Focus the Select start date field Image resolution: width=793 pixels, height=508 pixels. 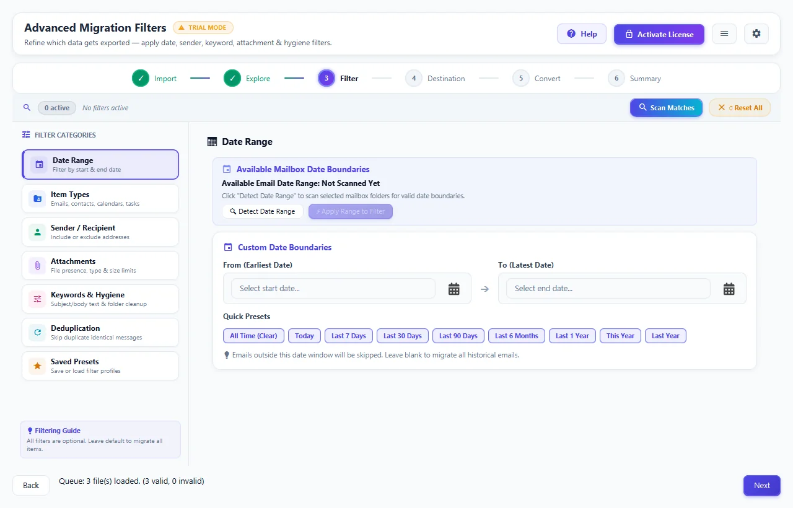click(333, 289)
